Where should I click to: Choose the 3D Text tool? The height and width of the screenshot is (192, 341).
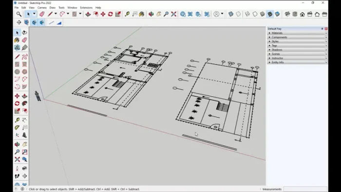coord(24,135)
